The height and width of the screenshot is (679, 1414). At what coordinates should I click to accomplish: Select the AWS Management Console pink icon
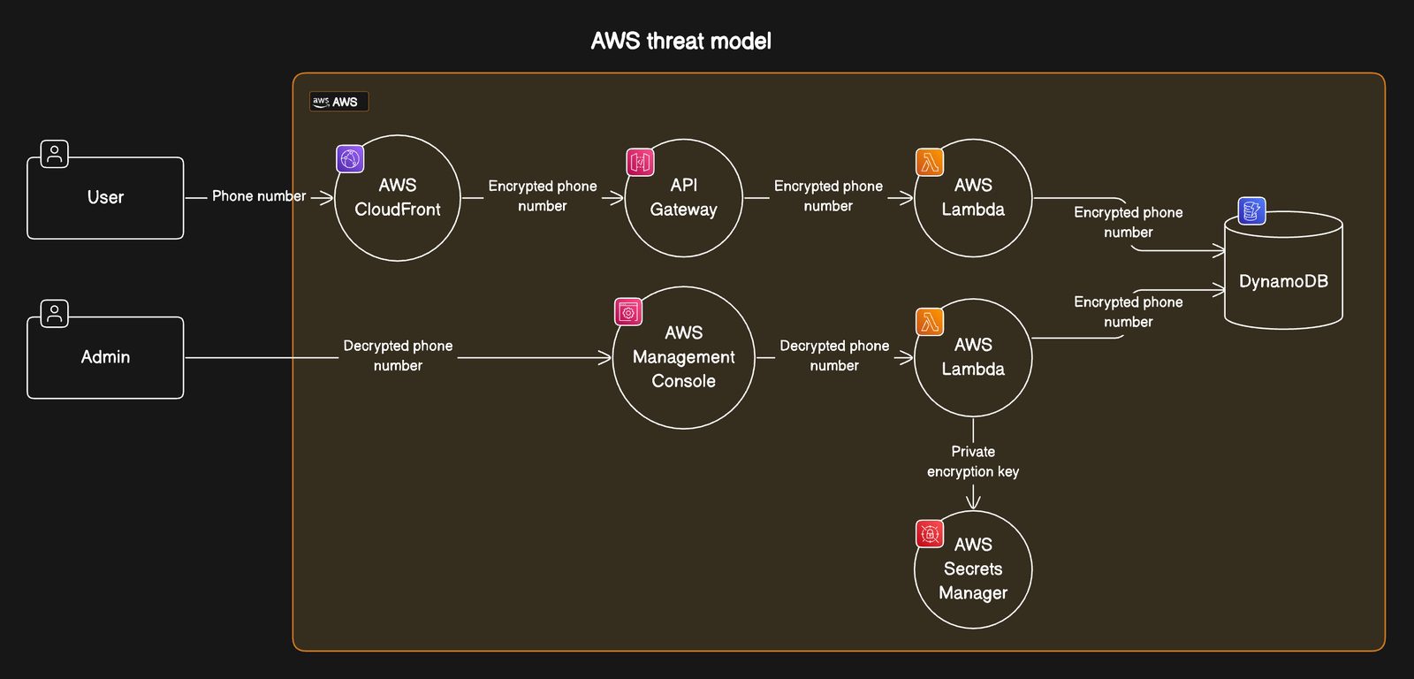[628, 311]
